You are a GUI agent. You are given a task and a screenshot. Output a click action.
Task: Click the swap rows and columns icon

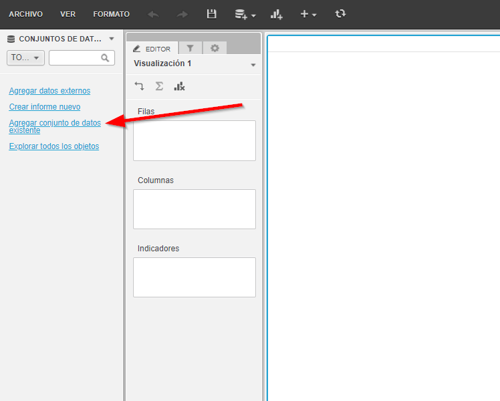tap(139, 86)
